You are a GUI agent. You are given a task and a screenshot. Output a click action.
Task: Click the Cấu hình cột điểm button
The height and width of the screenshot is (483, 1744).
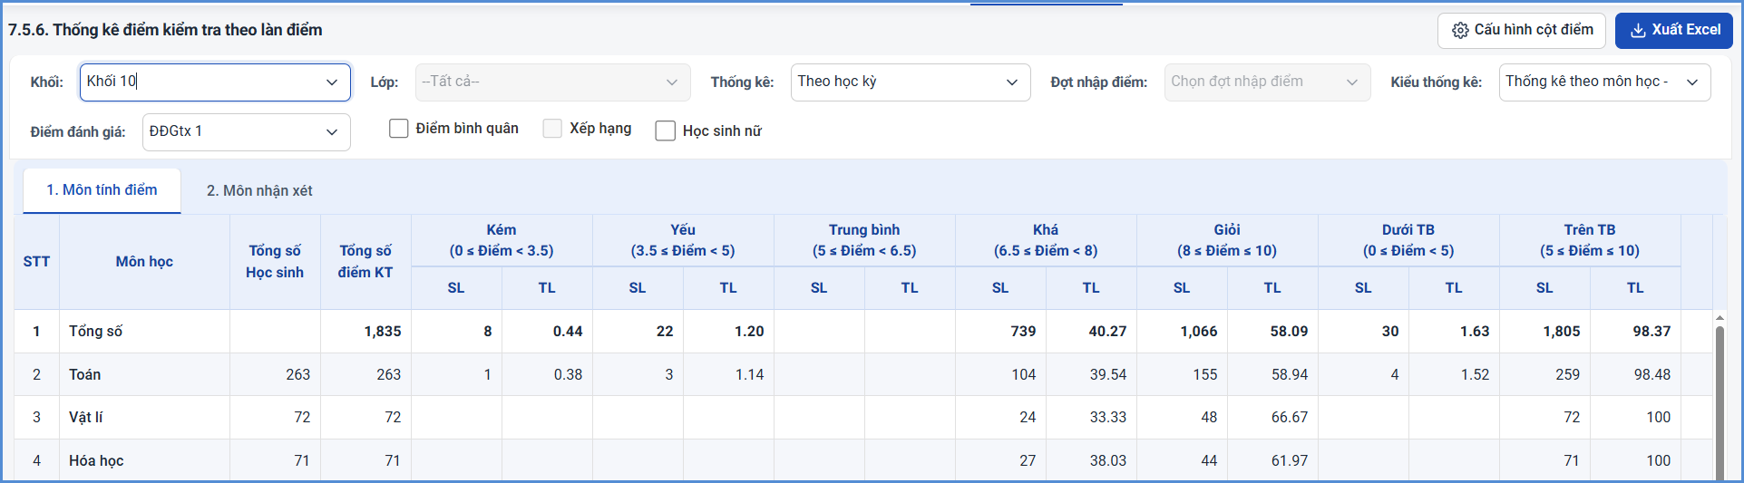pyautogui.click(x=1522, y=30)
